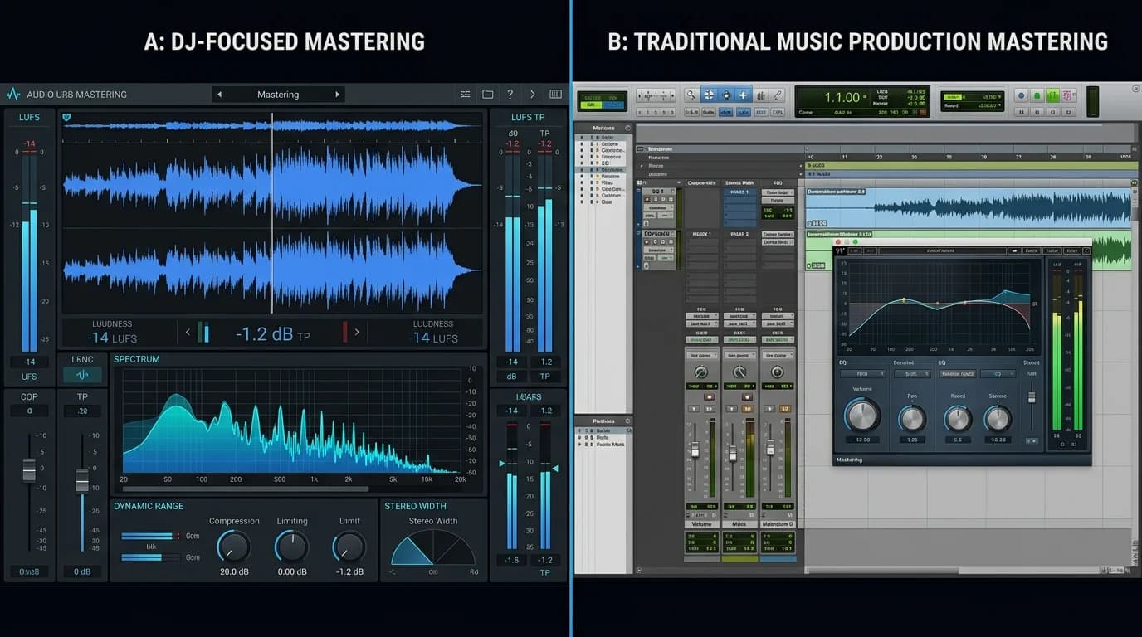1142x637 pixels.
Task: Click the COP fader handle
Action: [x=29, y=469]
